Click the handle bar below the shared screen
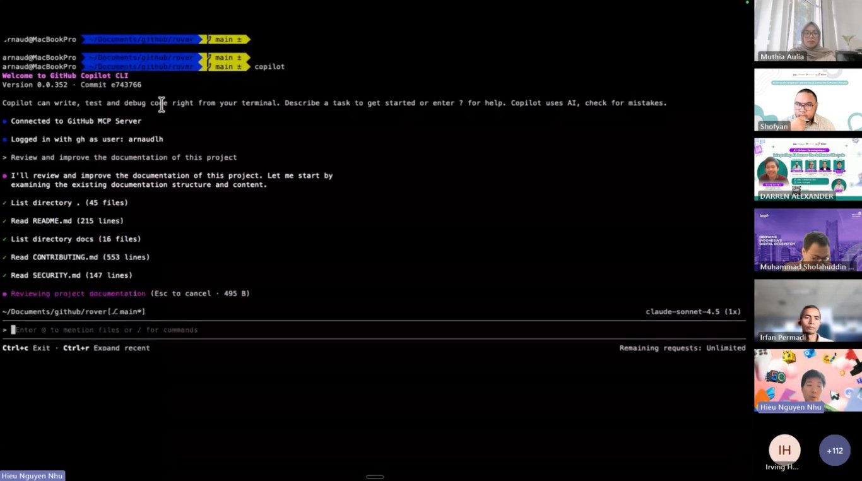The width and height of the screenshot is (862, 481). pos(375,477)
